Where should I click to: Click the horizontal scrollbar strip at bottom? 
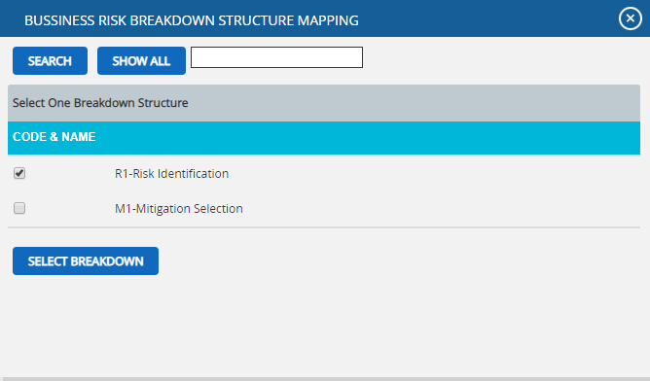[325, 378]
